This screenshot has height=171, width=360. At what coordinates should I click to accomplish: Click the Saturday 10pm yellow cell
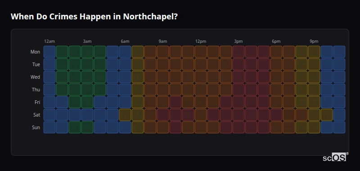click(x=327, y=115)
